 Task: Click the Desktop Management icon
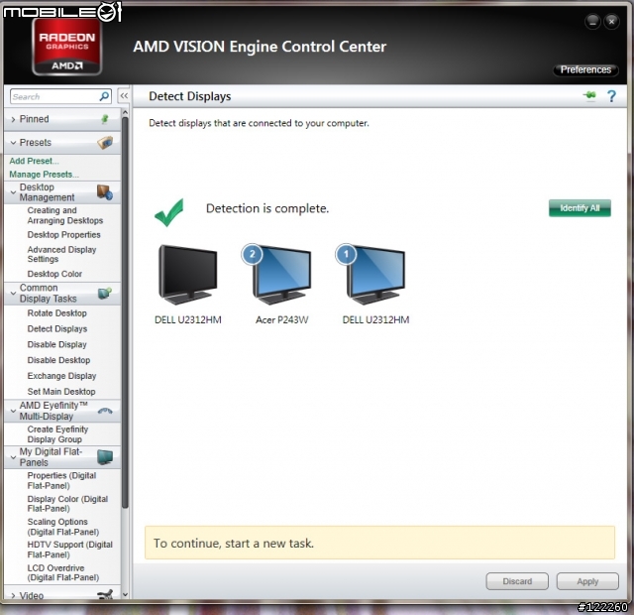tap(105, 191)
